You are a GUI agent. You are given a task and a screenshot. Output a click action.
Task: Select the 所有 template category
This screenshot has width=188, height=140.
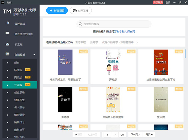point(20,62)
